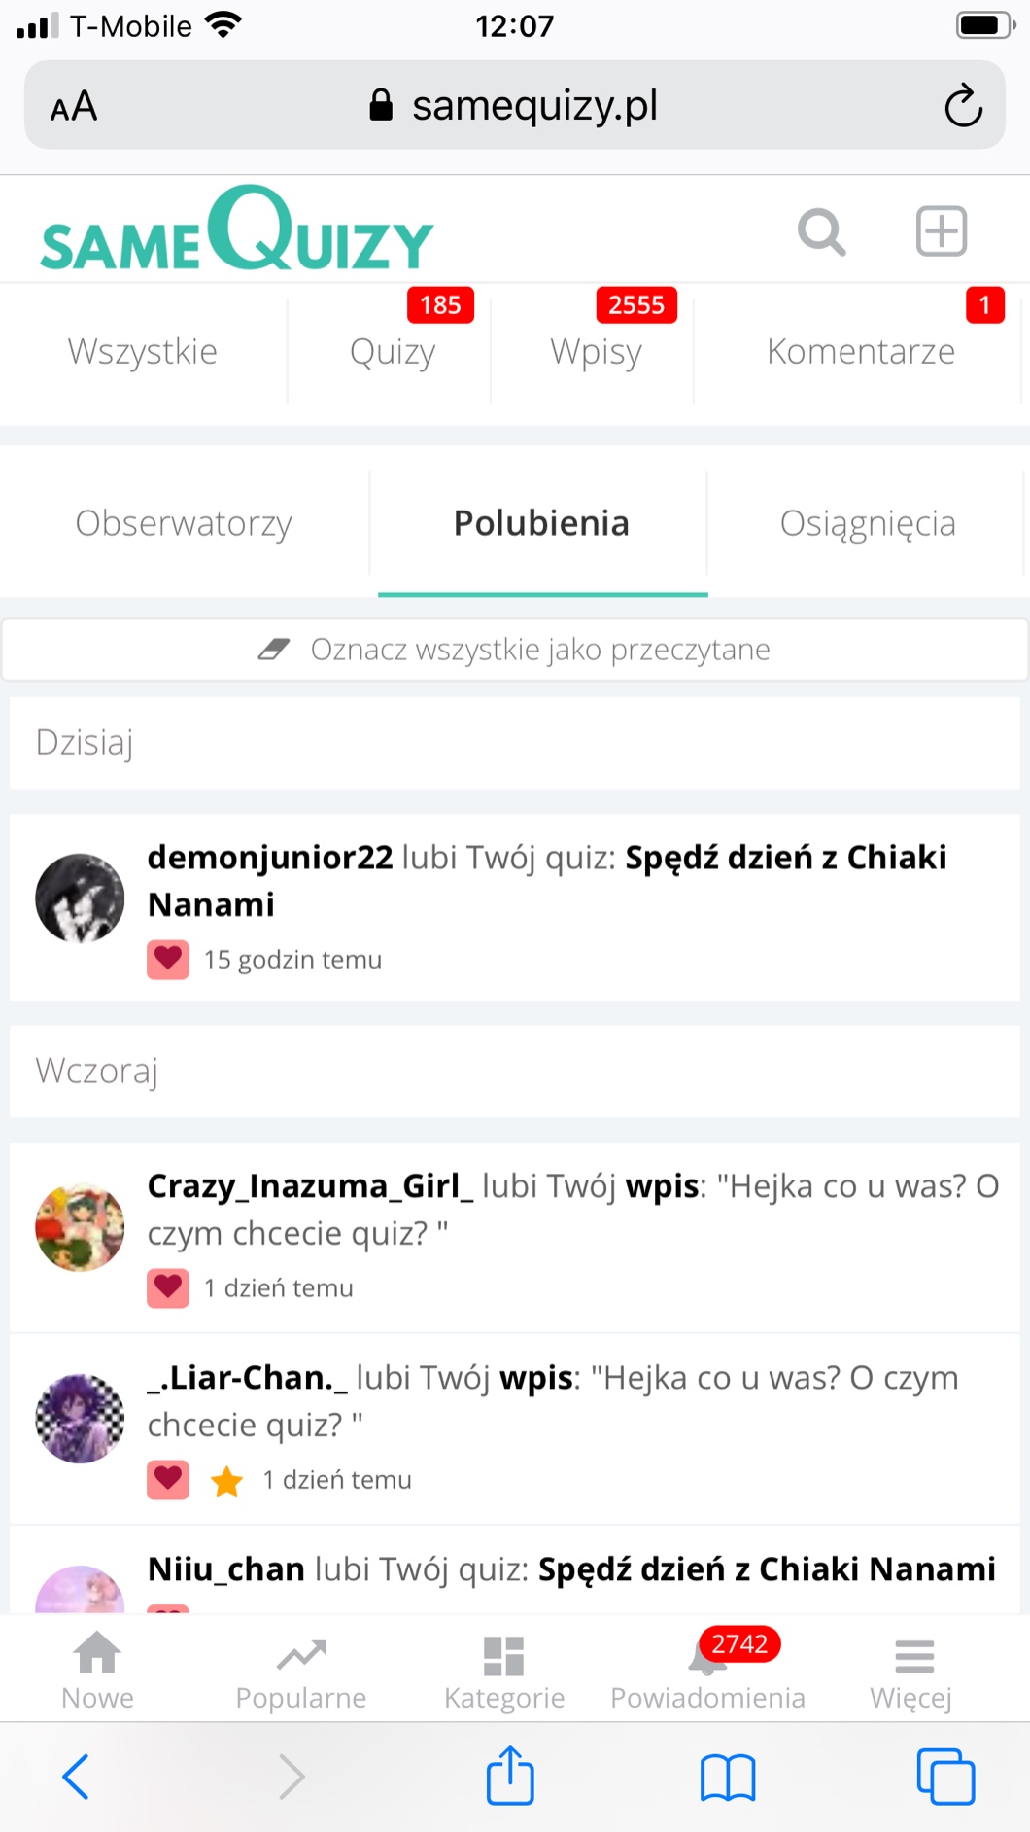Open the search magnifier icon

click(x=821, y=232)
